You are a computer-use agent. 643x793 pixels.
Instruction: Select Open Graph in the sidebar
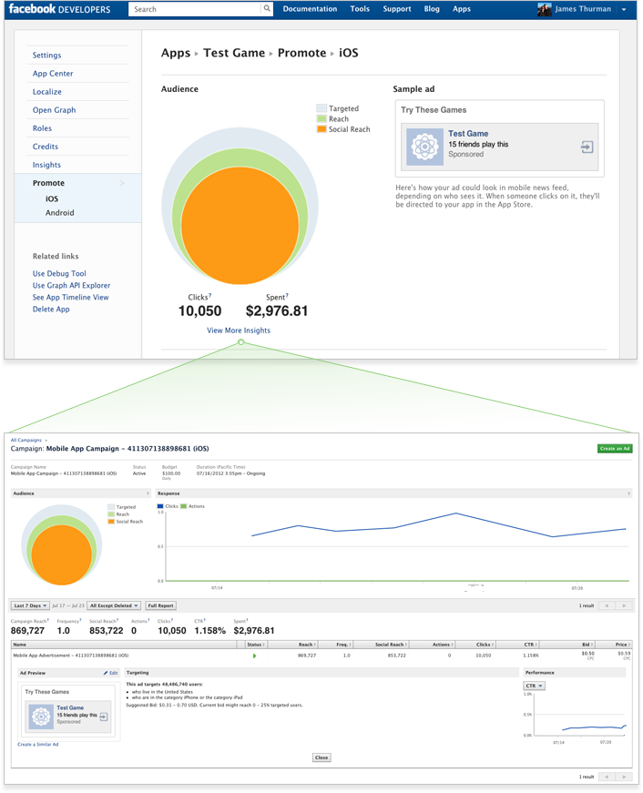click(54, 110)
